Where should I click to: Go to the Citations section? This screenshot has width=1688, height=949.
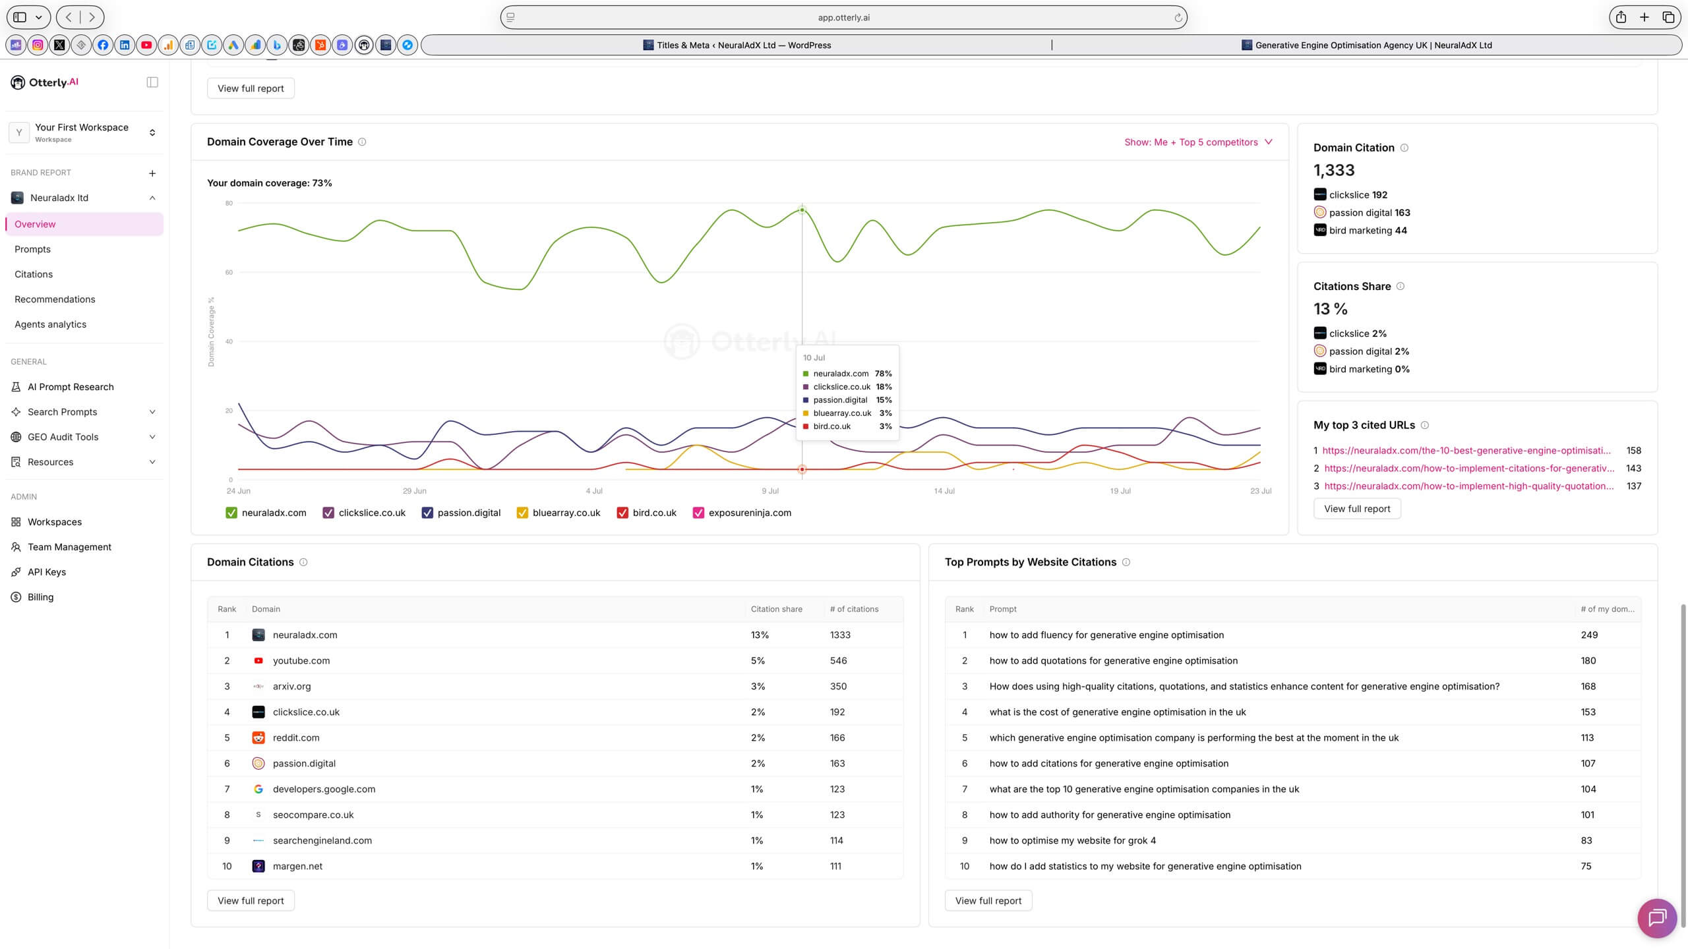(x=34, y=274)
